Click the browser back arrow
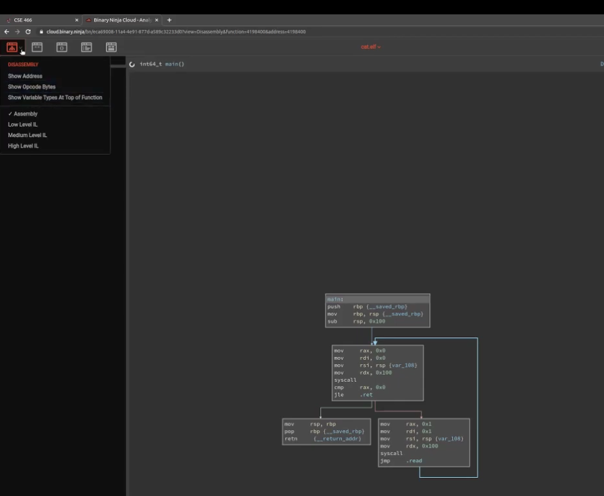Image resolution: width=604 pixels, height=496 pixels. tap(7, 31)
